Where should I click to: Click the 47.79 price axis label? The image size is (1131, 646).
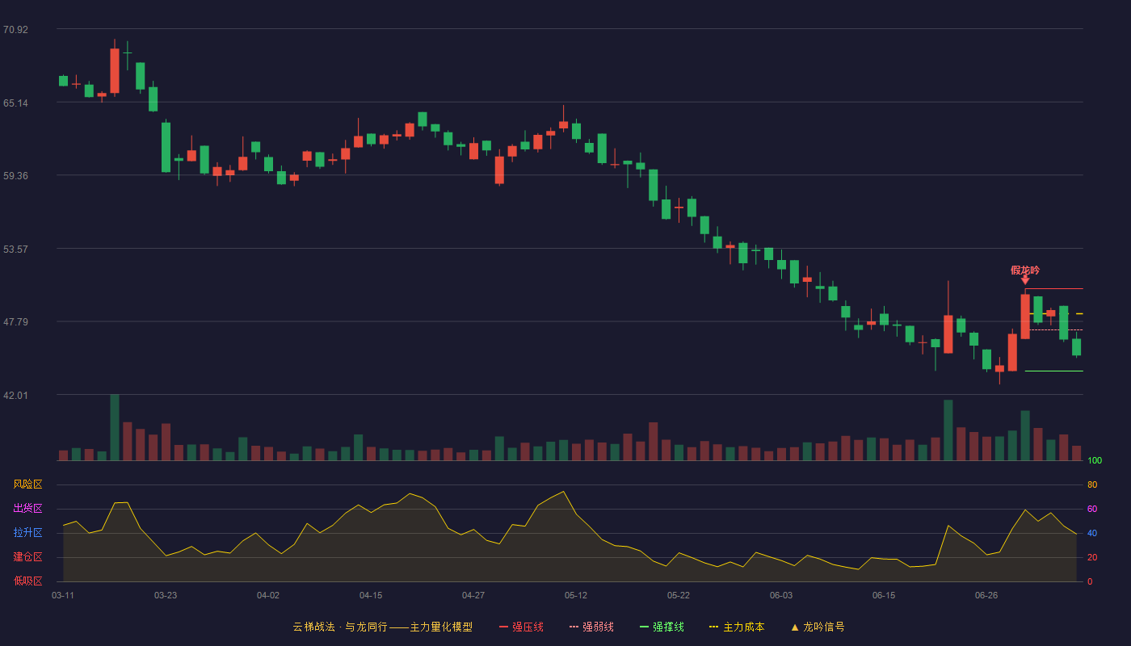pos(15,322)
